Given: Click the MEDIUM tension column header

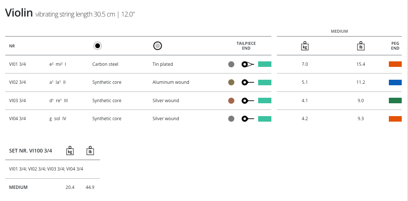Looking at the screenshot, I should [x=339, y=32].
